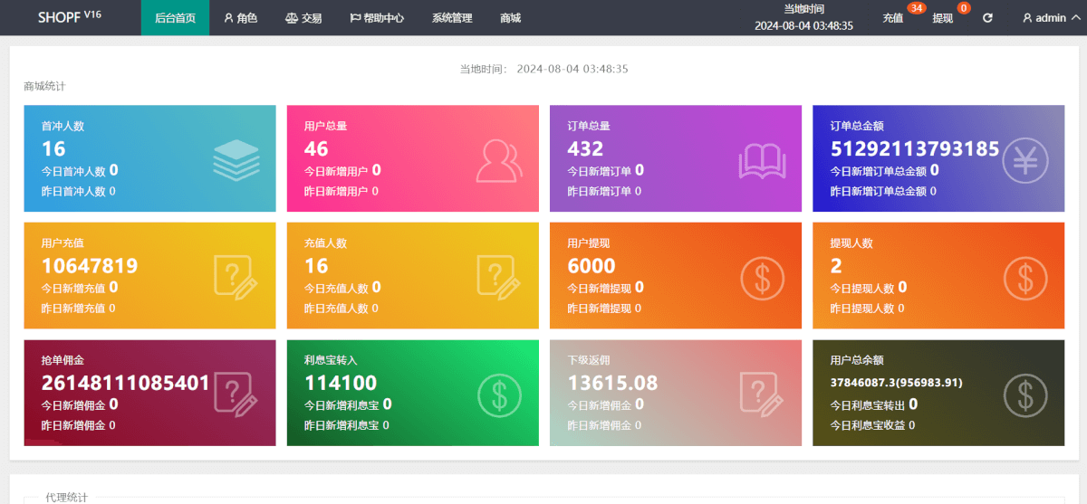Click the red 34 notification badge

(916, 8)
